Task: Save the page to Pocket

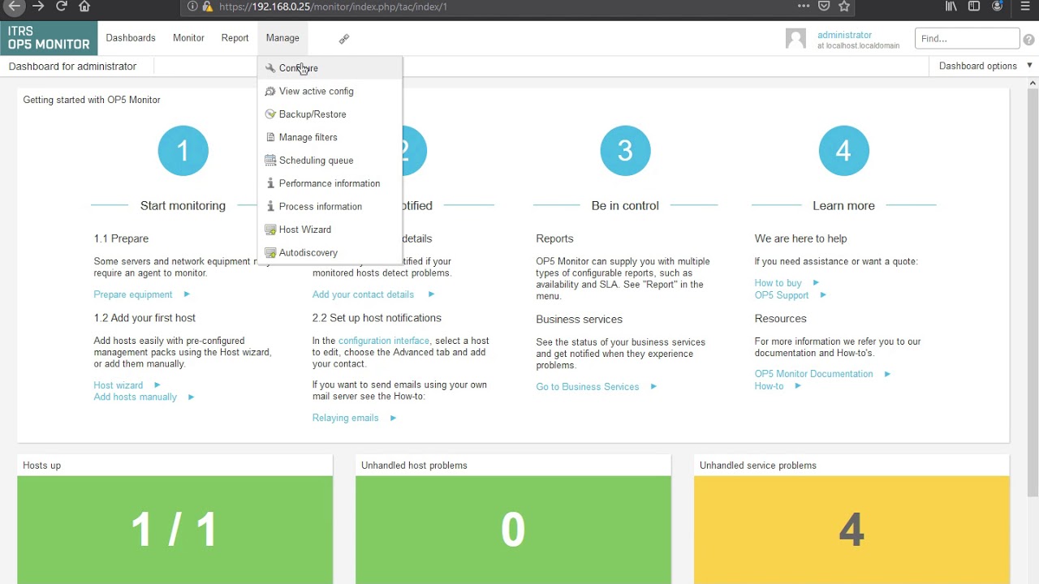Action: point(824,6)
